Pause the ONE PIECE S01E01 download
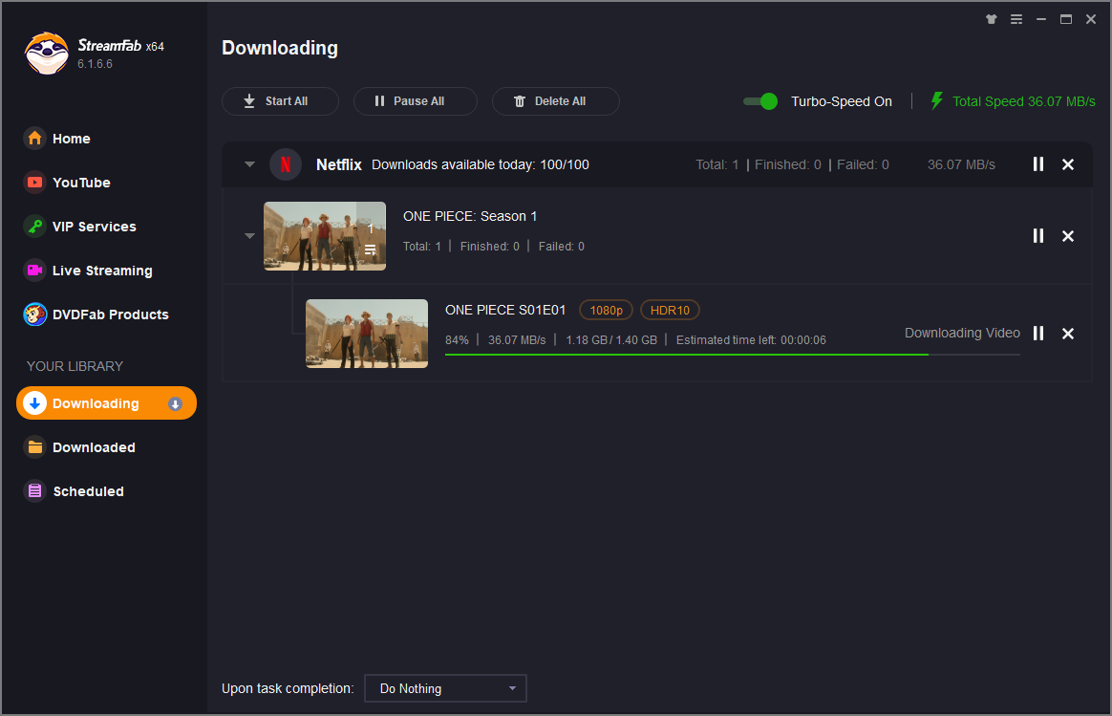 1038,334
